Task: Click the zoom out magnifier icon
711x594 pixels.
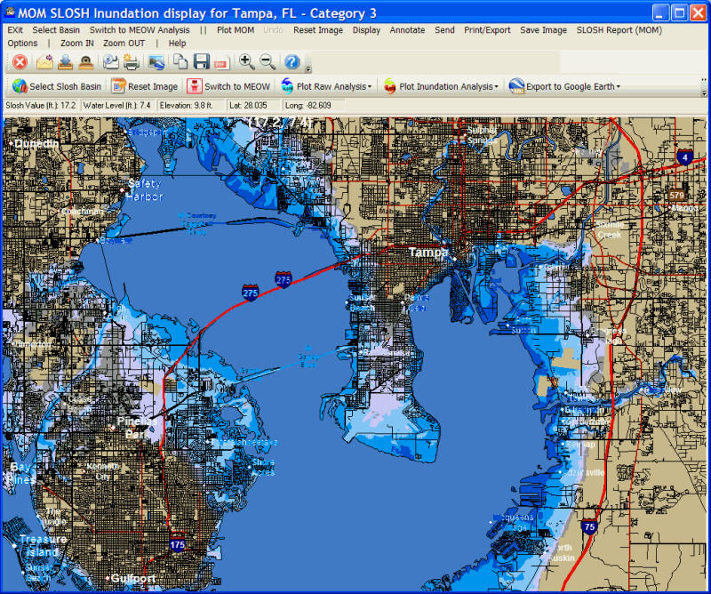Action: click(267, 62)
